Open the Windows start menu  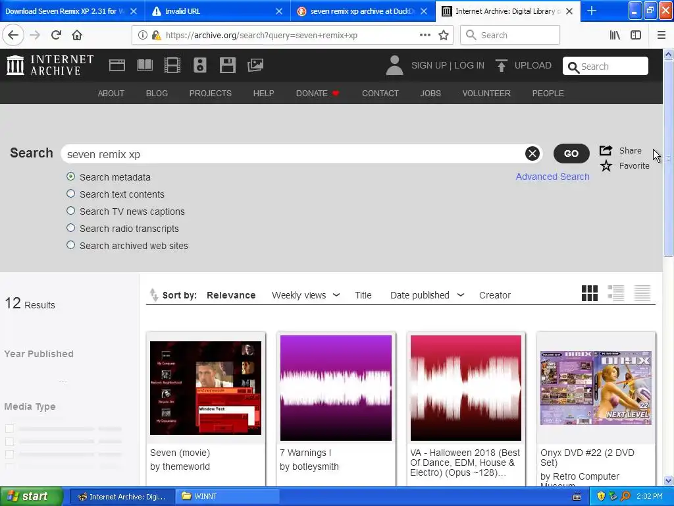click(31, 497)
